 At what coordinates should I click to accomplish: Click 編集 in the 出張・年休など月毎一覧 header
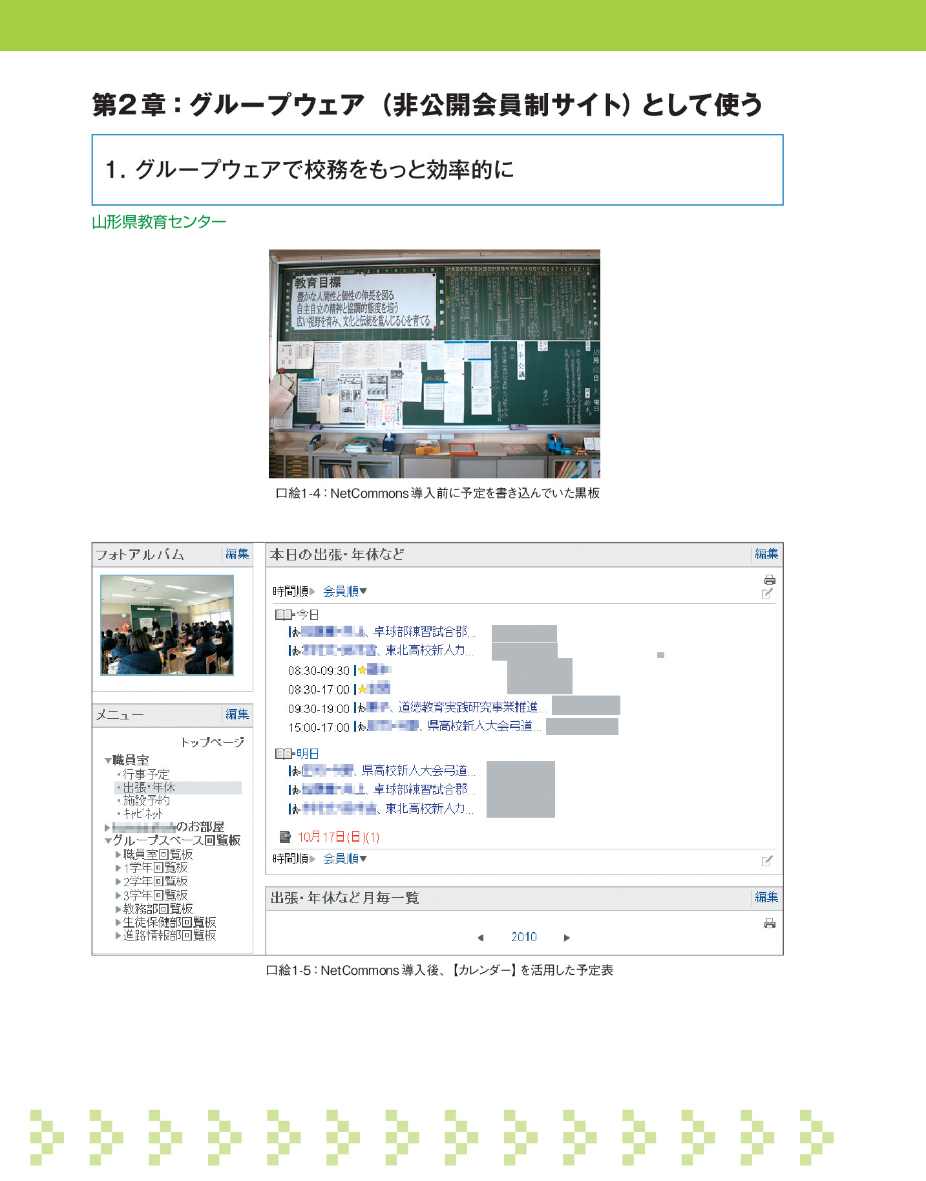(766, 897)
